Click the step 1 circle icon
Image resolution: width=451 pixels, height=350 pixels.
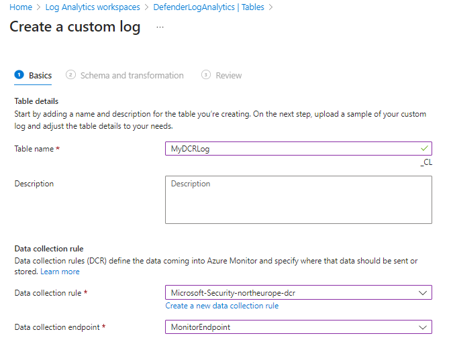(x=19, y=75)
